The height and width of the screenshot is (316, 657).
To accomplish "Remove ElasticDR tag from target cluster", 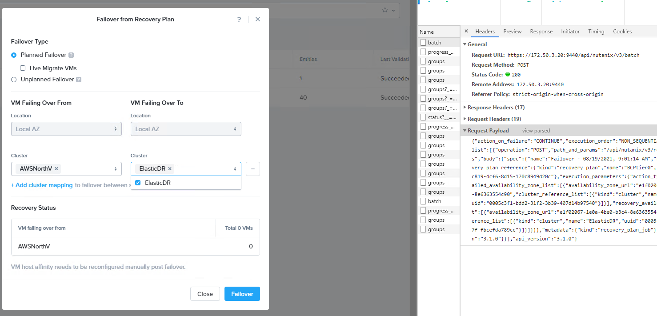I will 170,169.
